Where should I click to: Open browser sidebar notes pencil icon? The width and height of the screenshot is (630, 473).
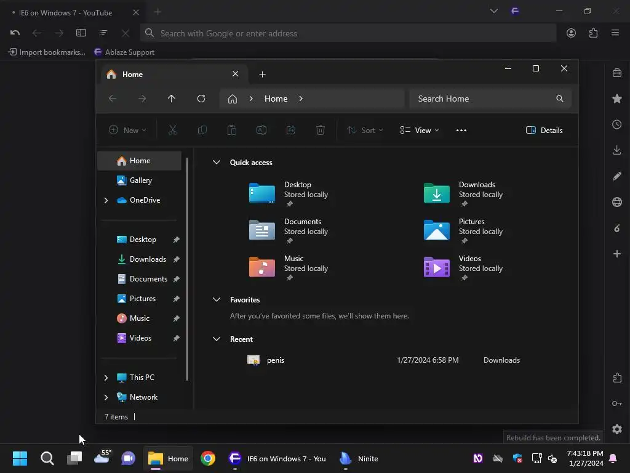[x=617, y=176]
